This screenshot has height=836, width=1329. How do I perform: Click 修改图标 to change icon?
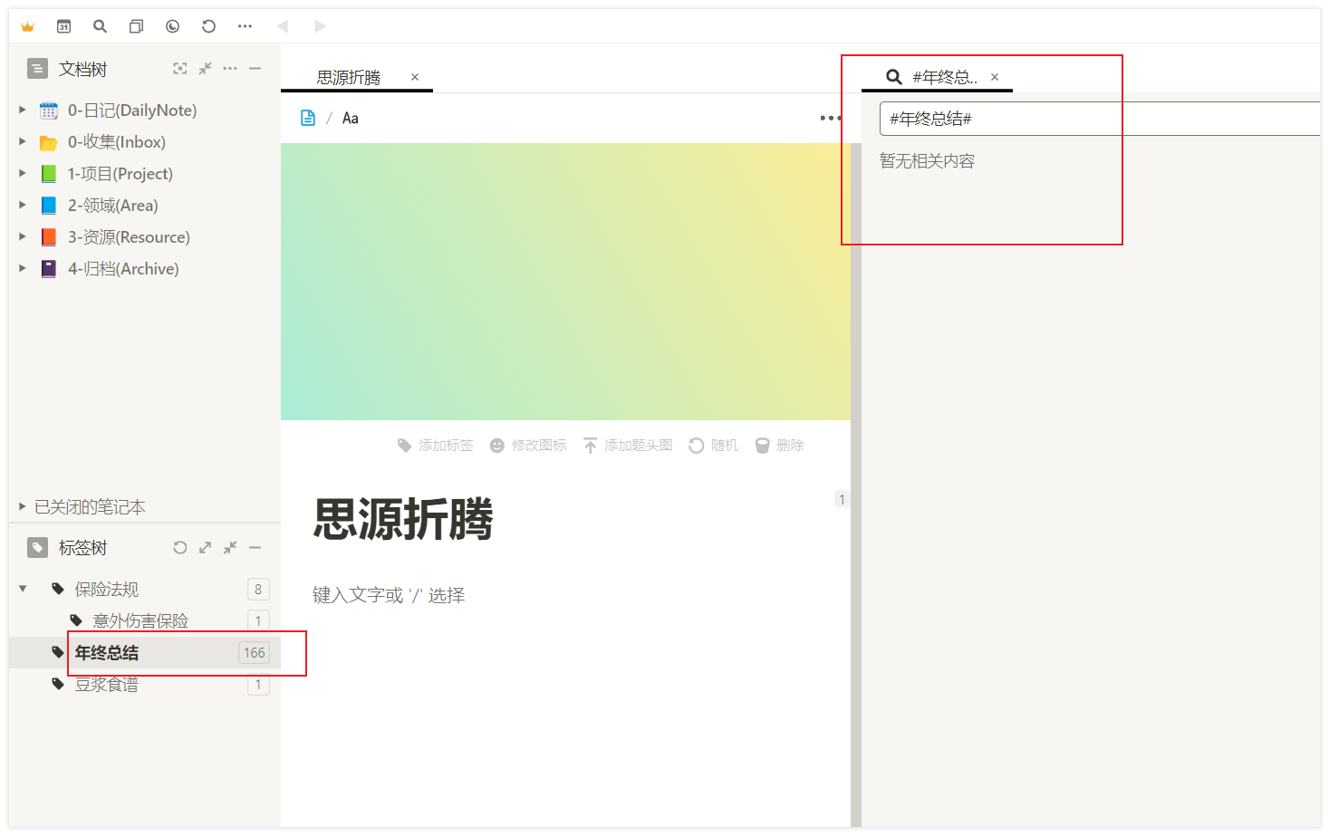pos(528,446)
